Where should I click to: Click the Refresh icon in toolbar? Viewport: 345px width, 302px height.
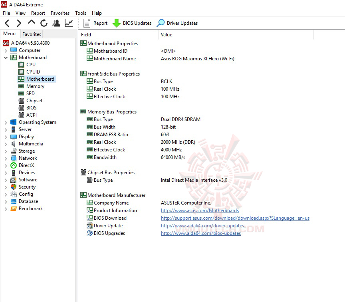44,23
